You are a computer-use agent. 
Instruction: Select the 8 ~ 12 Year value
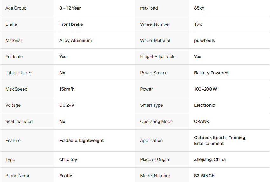(x=70, y=8)
